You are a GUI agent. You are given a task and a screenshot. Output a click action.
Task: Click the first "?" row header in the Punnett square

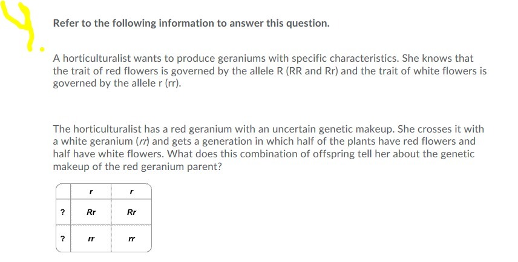62,212
